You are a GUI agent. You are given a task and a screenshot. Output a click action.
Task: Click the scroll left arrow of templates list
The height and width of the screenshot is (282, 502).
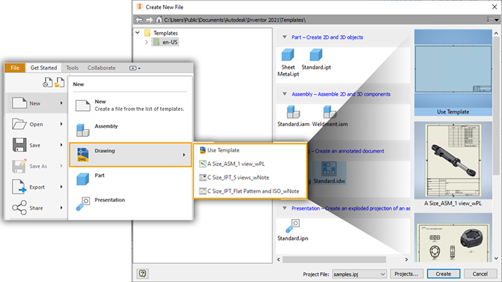coord(279,260)
